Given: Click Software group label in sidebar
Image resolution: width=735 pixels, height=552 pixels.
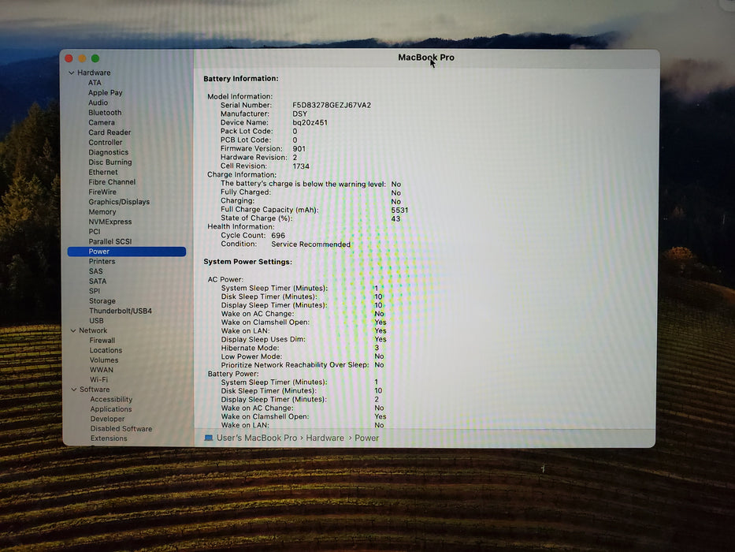Looking at the screenshot, I should 95,390.
